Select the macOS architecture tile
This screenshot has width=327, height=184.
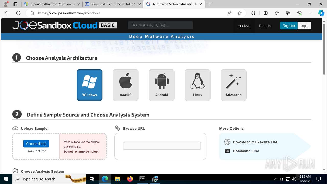click(125, 85)
